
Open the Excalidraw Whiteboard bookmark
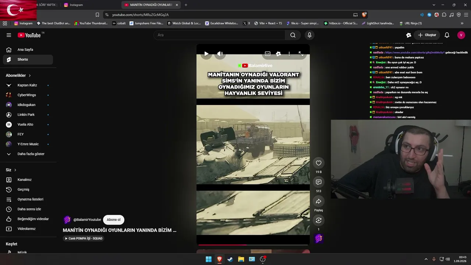pos(222,23)
